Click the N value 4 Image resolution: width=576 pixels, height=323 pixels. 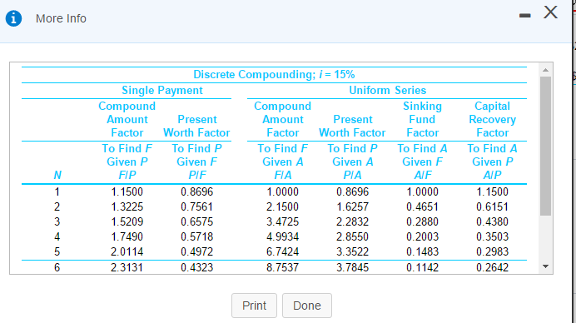57,237
